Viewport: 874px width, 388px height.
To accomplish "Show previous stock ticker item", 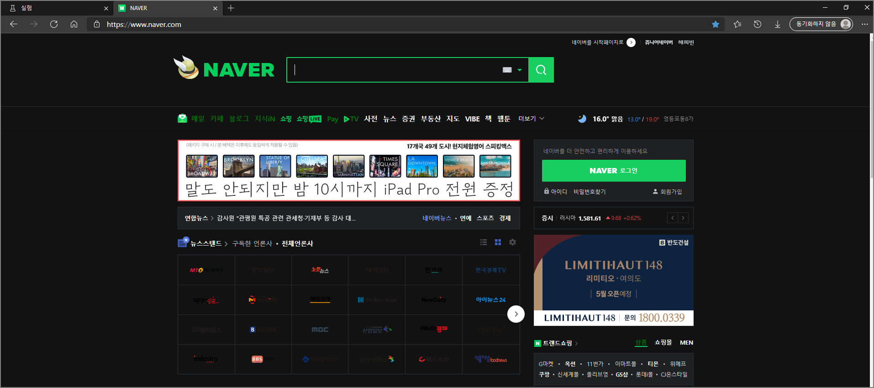I will coord(673,218).
